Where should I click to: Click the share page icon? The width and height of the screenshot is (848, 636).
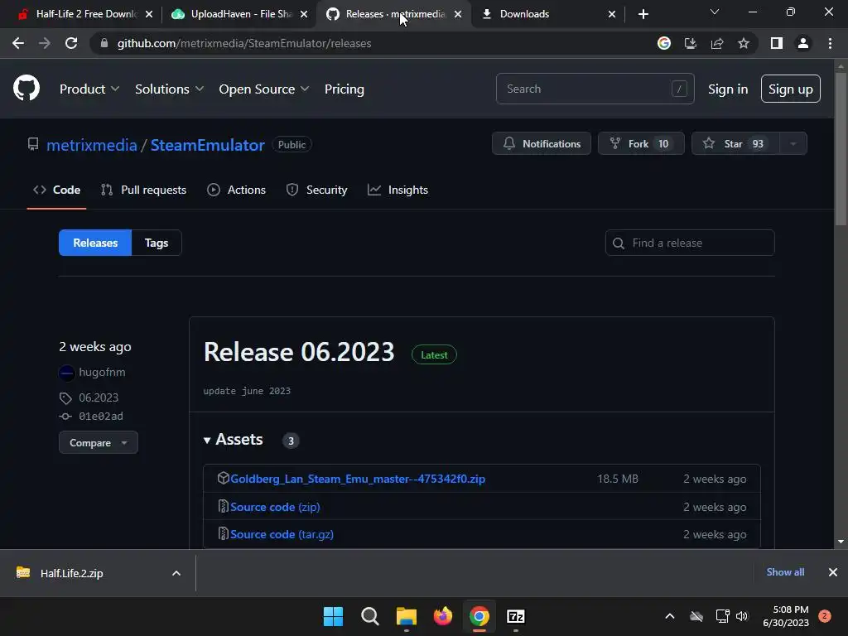pyautogui.click(x=717, y=43)
